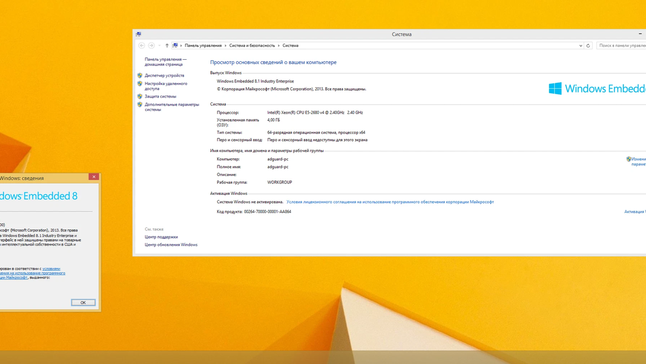Click the refresh icon in the address bar

click(587, 45)
